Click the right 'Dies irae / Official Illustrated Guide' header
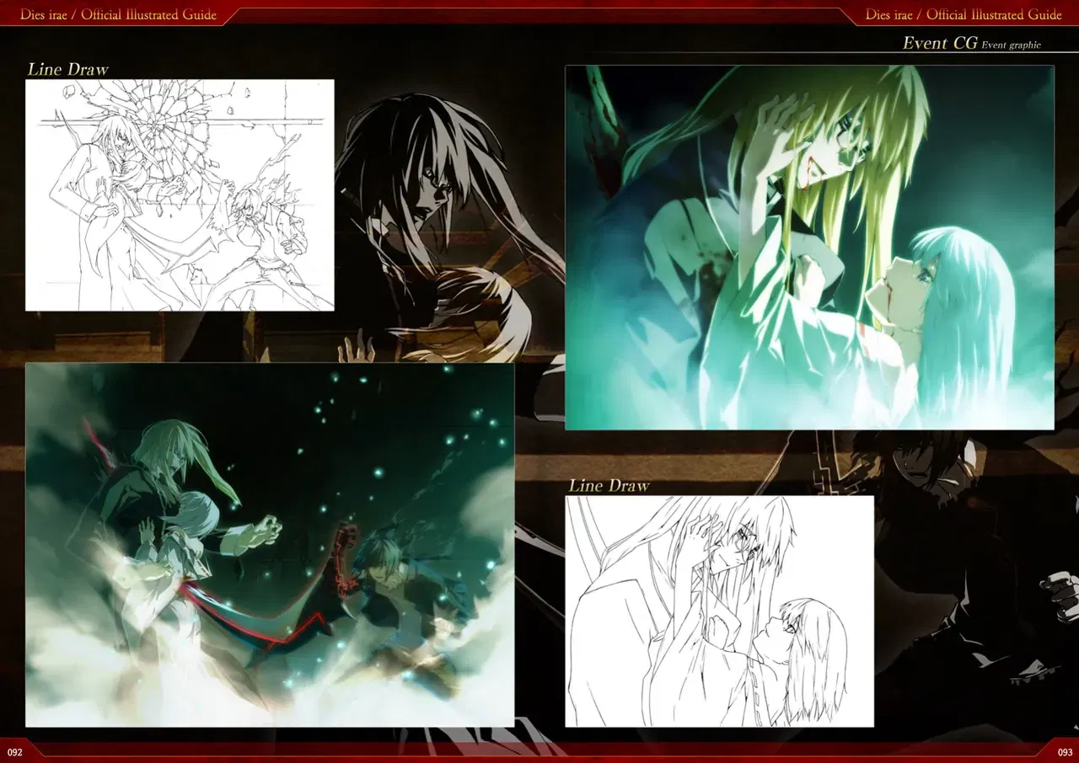Screen dimensions: 1079x763 [964, 14]
